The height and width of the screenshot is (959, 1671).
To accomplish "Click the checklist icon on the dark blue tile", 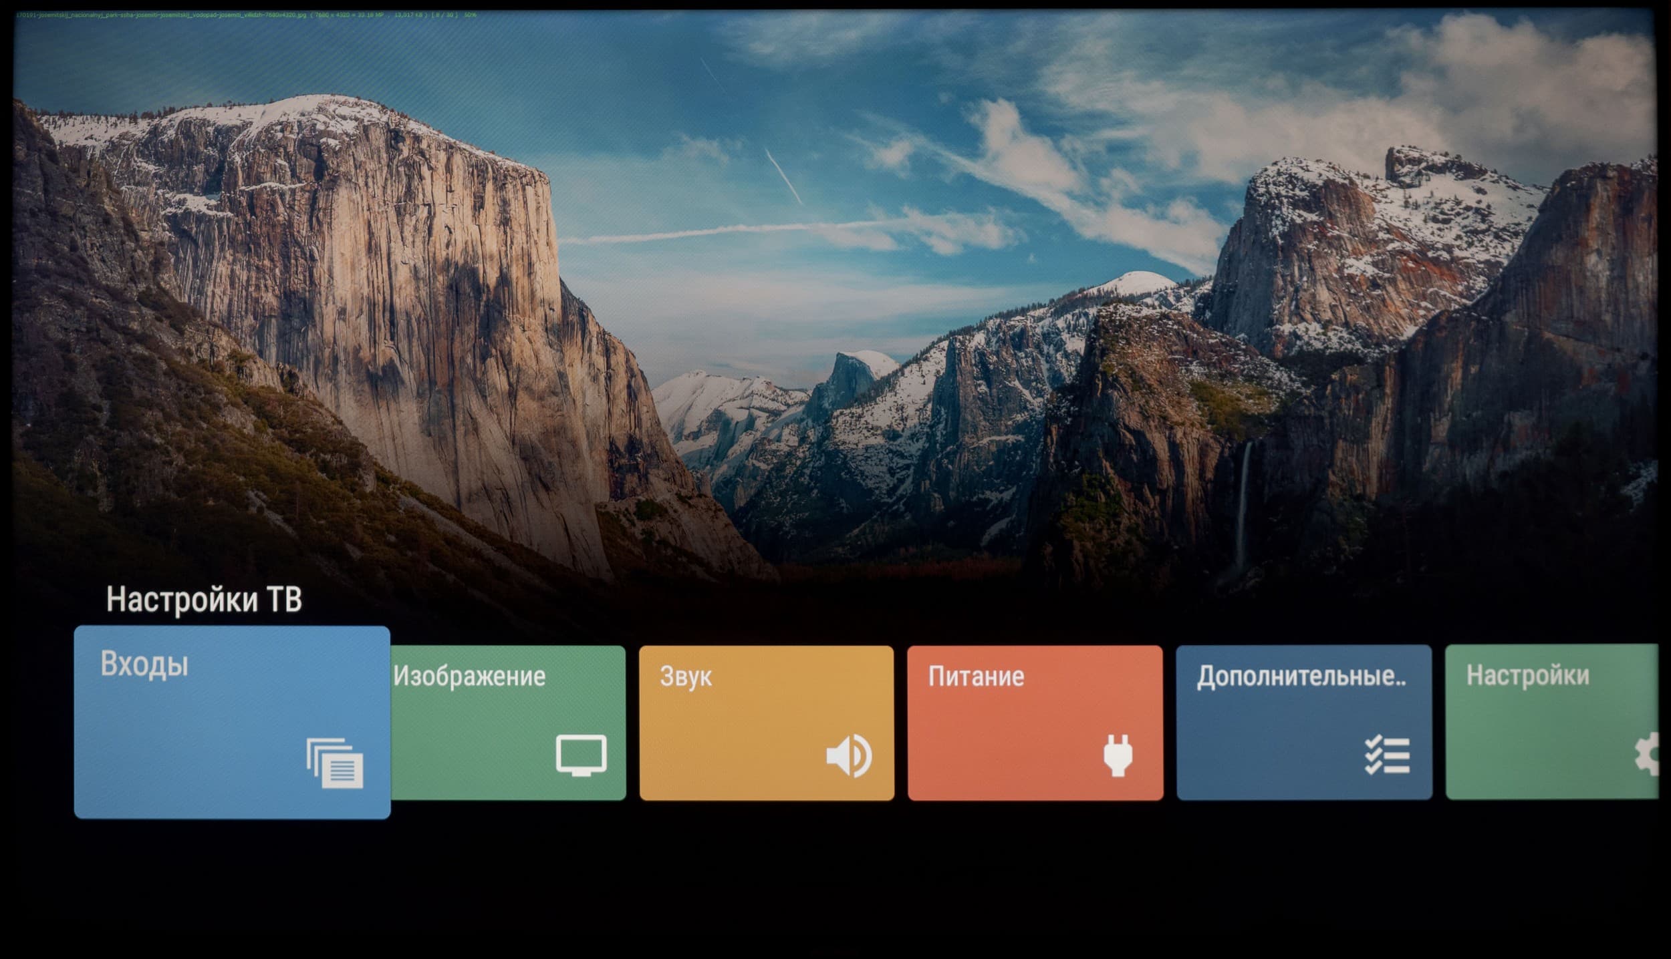I will [x=1387, y=755].
